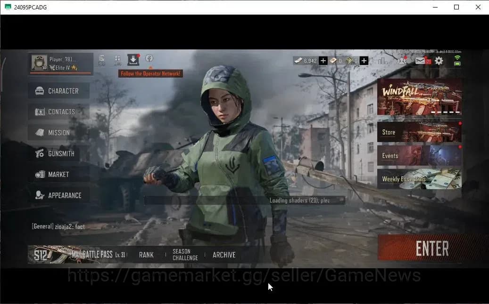Switch to the RANK tab
489x304 pixels.
click(146, 255)
